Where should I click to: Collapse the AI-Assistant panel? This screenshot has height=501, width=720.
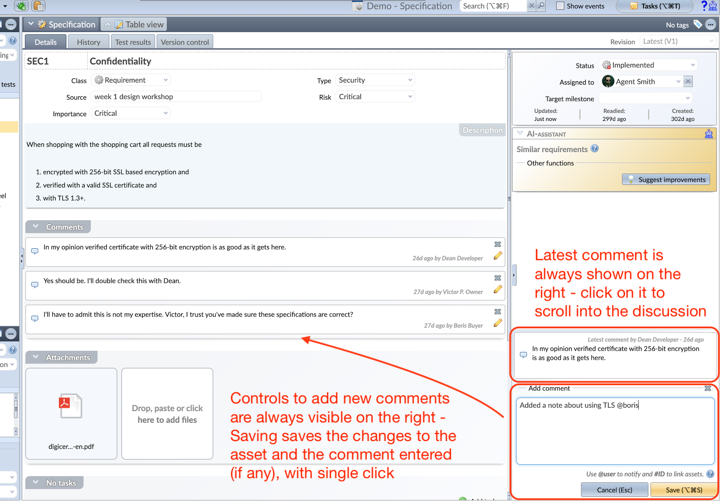(520, 133)
